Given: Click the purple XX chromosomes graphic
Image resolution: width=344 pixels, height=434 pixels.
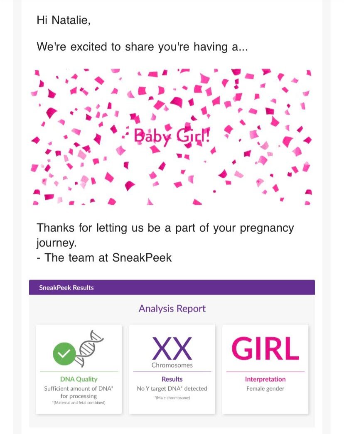Looking at the screenshot, I should 172,348.
